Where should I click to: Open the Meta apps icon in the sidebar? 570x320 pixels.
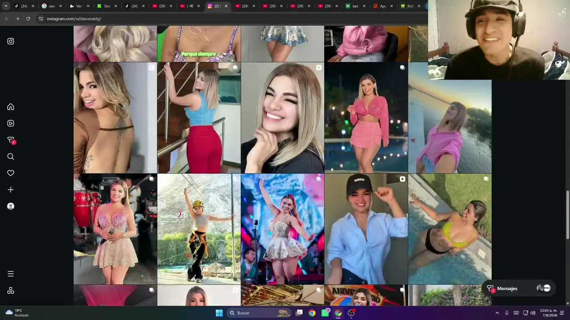click(x=11, y=291)
